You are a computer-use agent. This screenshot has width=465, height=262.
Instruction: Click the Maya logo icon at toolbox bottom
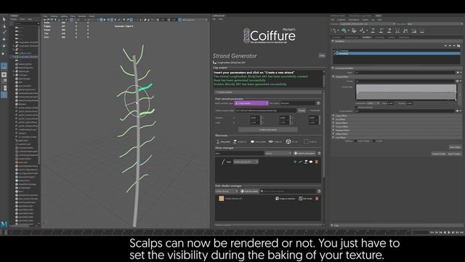pos(4,224)
